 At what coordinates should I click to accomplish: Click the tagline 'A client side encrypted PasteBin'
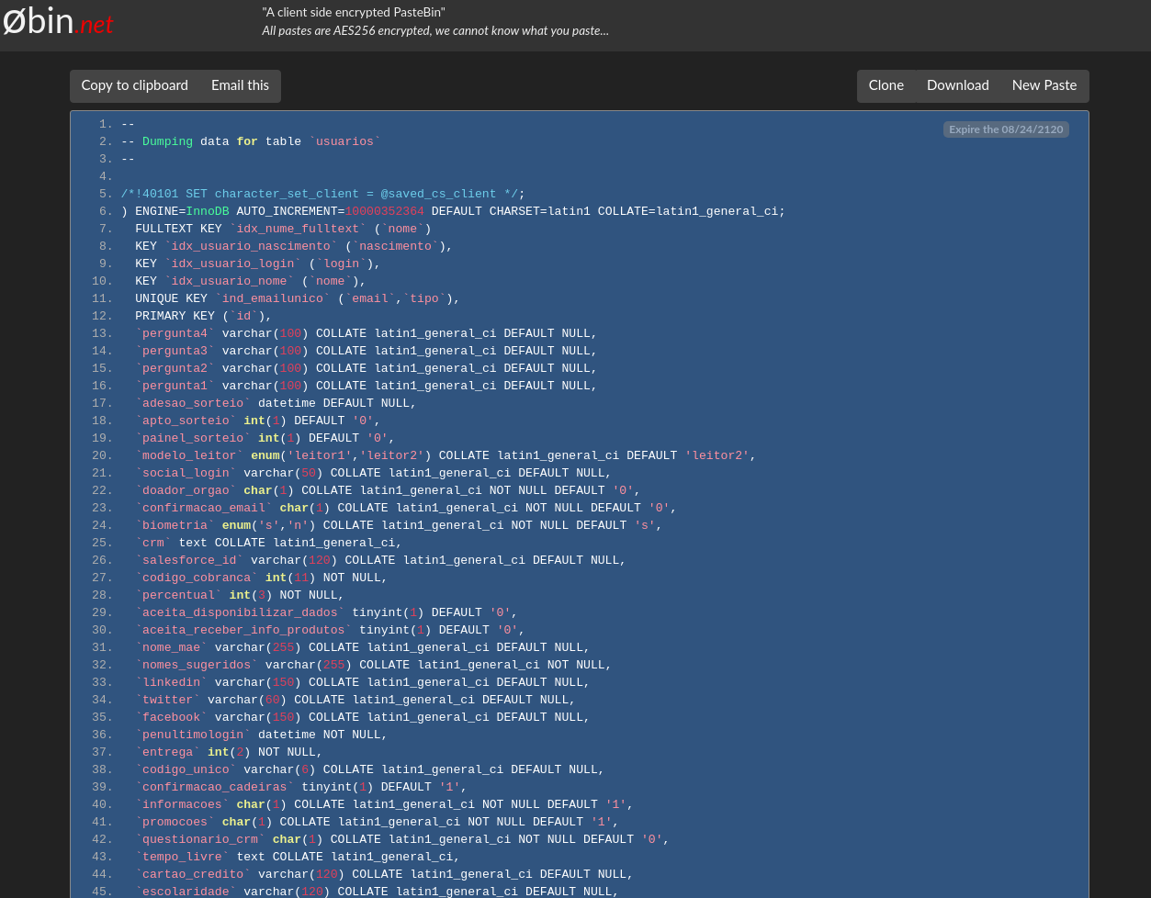click(354, 12)
